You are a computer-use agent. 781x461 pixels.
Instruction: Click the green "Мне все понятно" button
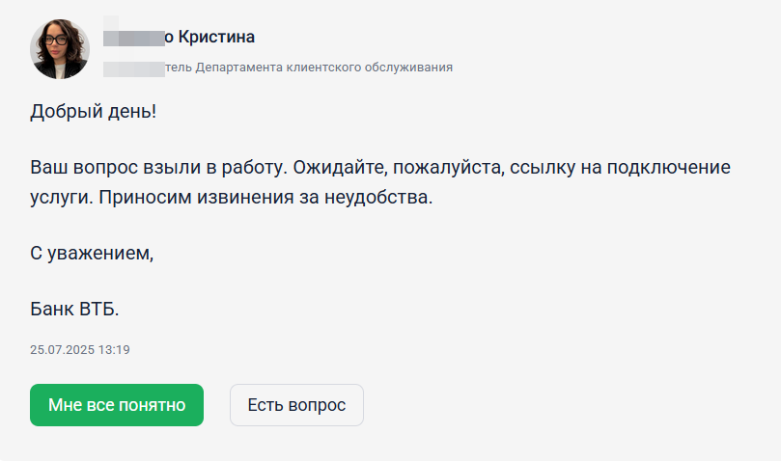point(117,405)
